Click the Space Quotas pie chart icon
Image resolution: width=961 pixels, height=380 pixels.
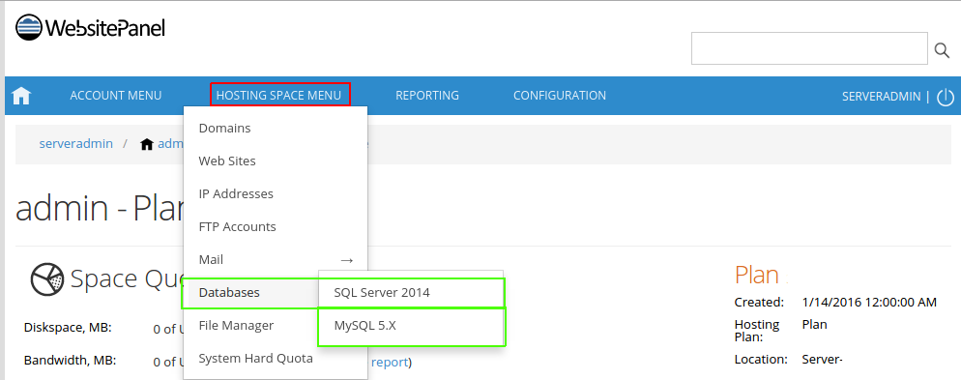tap(47, 278)
